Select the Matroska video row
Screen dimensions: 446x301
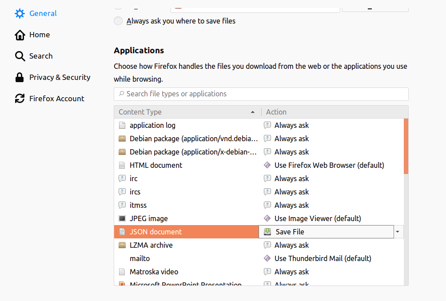point(187,272)
